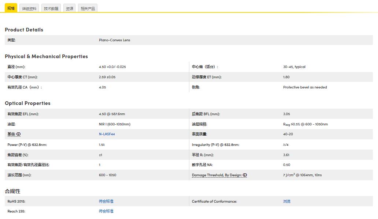The width and height of the screenshot is (378, 219).
Task: Click the info icon beside 基底
Action: (19, 134)
